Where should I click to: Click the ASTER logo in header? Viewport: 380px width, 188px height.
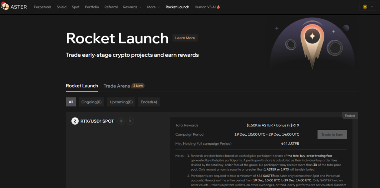(x=14, y=7)
